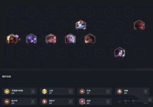This screenshot has width=153, height=107.
Task: Select the white cat champion portrait
Action: tap(81, 25)
